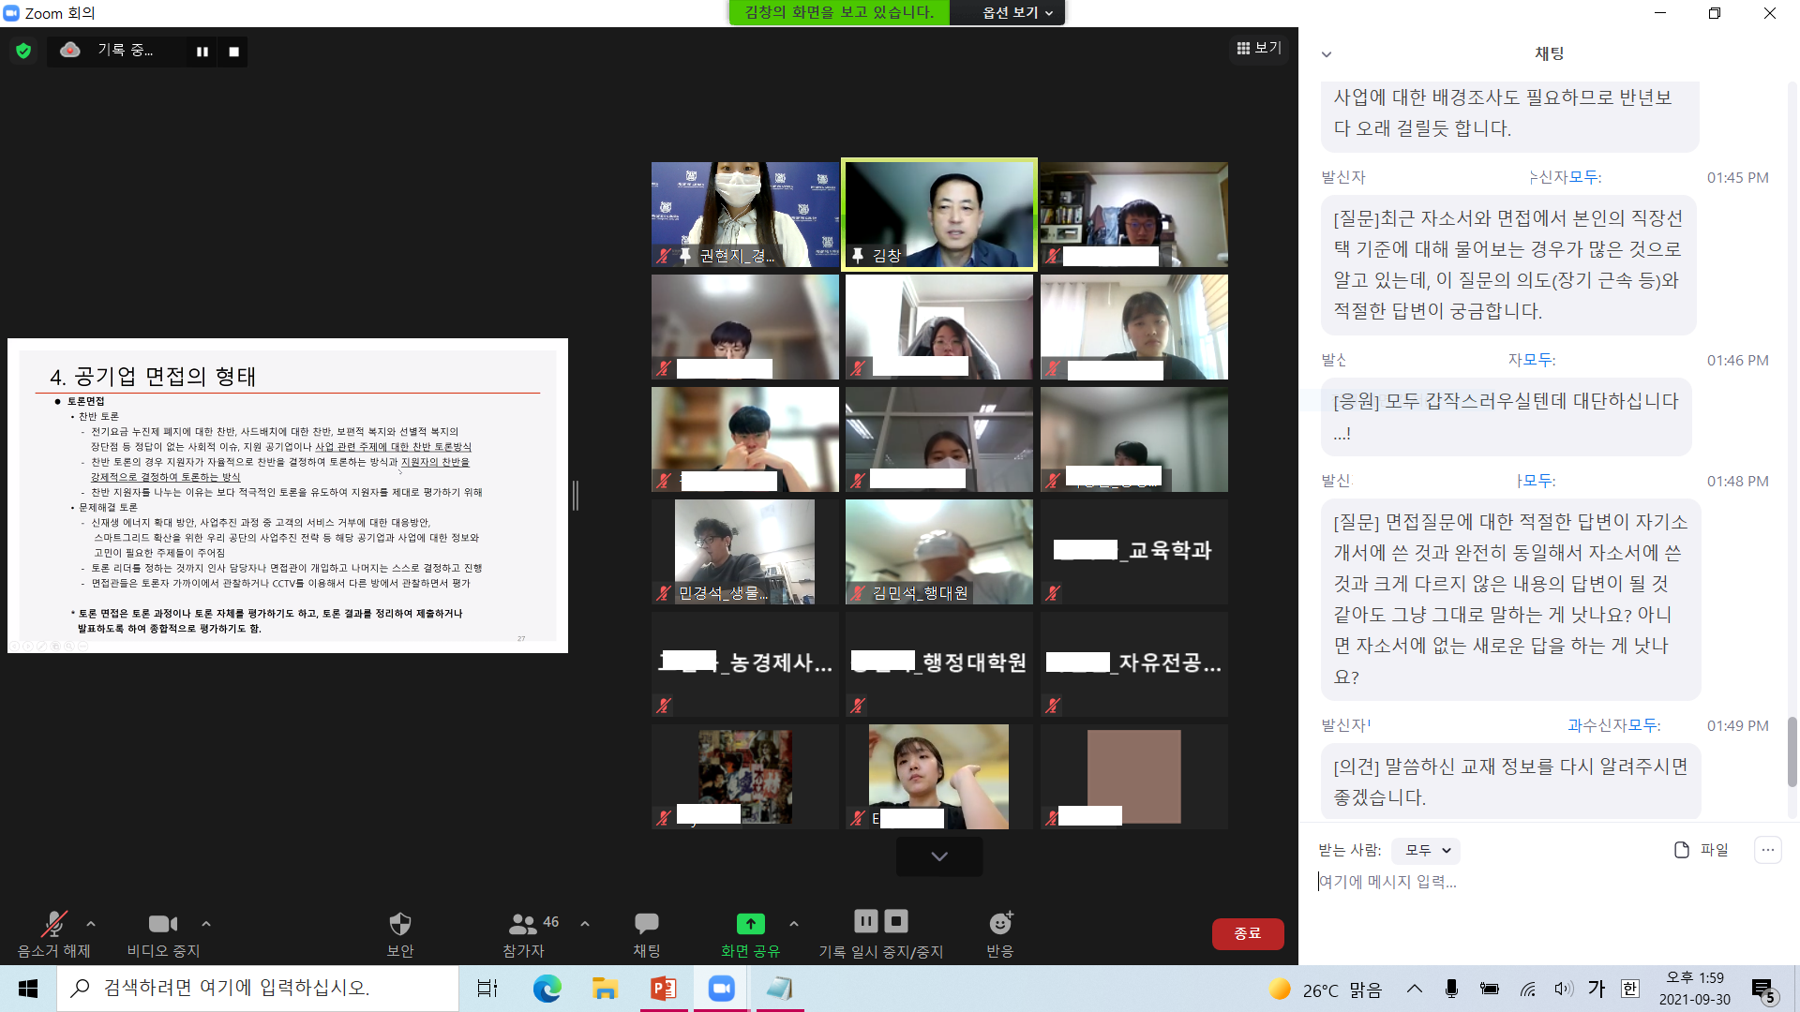Switch to Zoom app on taskbar
1800x1012 pixels.
point(721,989)
